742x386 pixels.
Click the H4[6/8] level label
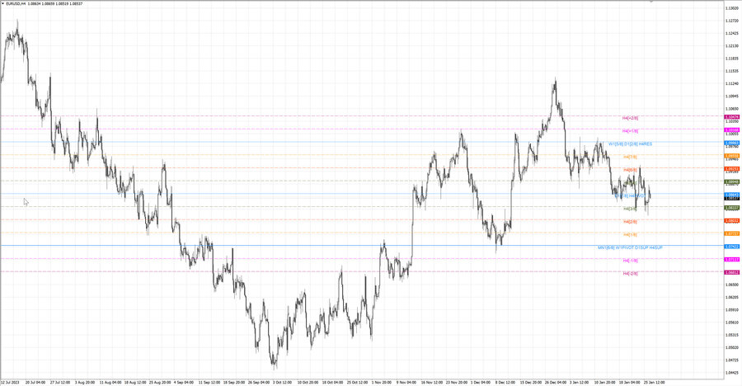631,170
